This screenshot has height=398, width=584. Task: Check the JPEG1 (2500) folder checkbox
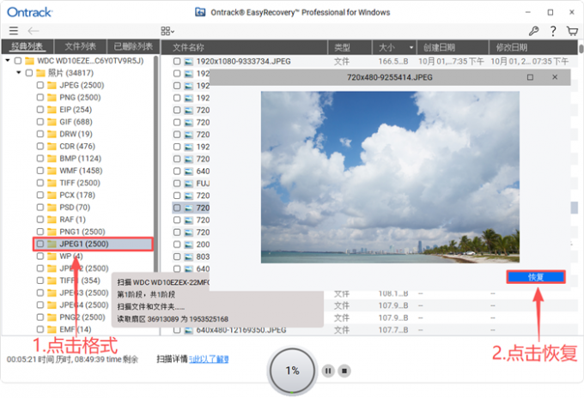click(x=40, y=244)
